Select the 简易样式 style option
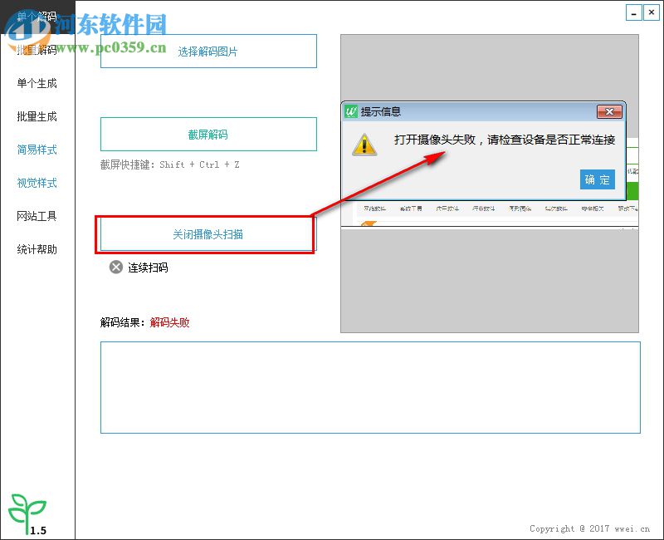 (x=35, y=150)
